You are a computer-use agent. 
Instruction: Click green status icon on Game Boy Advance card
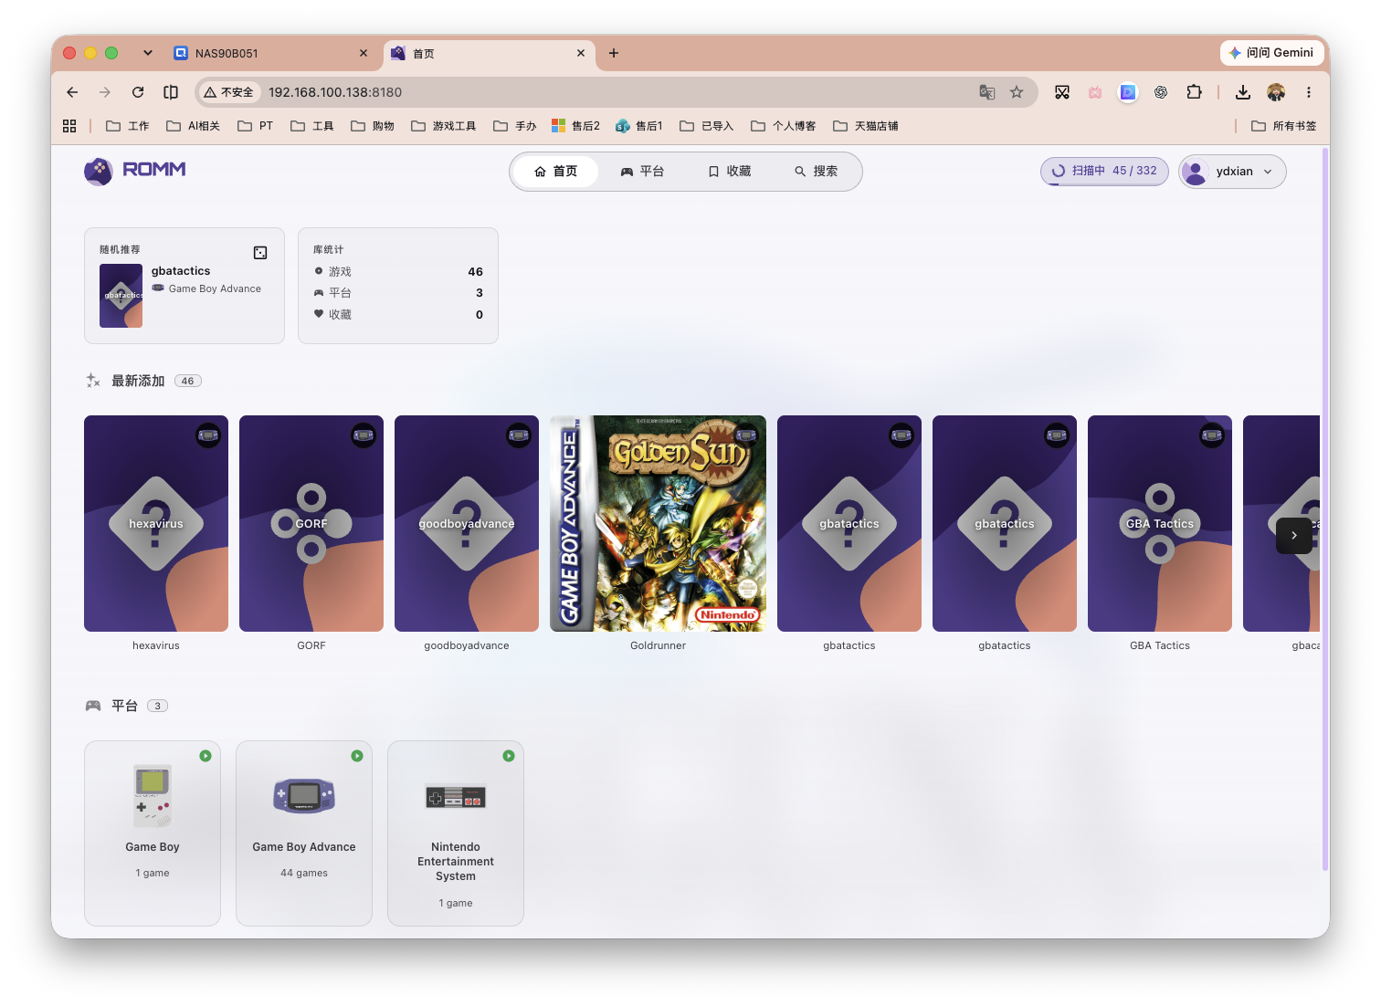point(357,756)
